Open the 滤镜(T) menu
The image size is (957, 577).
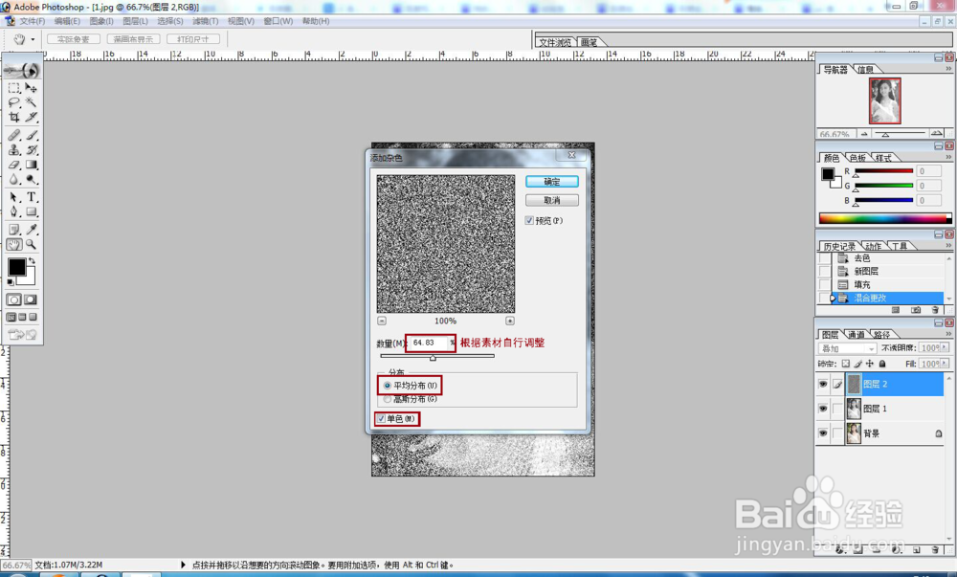205,21
